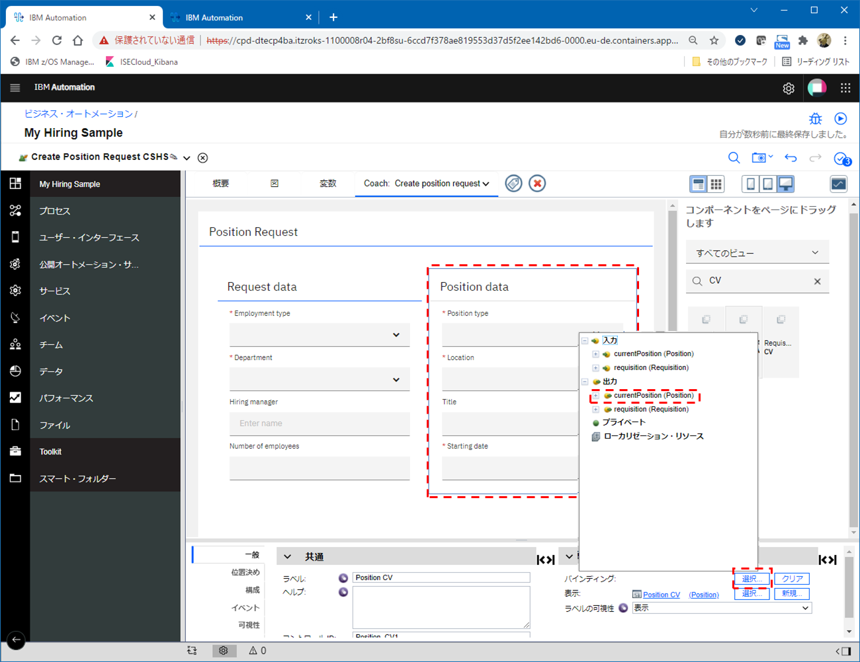Open the IBM Automation hamburger menu
The width and height of the screenshot is (860, 662).
point(15,87)
